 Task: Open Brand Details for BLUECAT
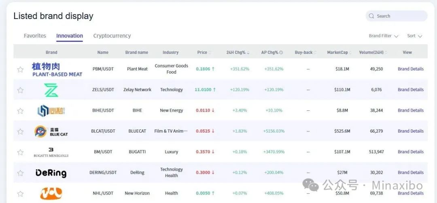click(411, 131)
